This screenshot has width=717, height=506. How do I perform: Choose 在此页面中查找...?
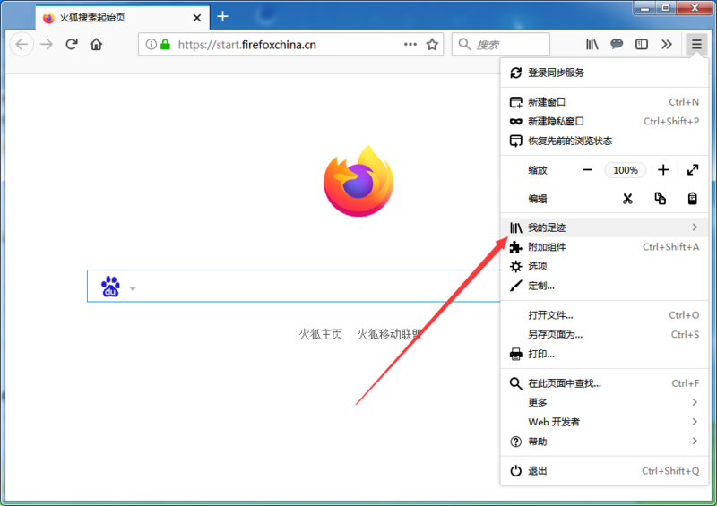coord(604,383)
